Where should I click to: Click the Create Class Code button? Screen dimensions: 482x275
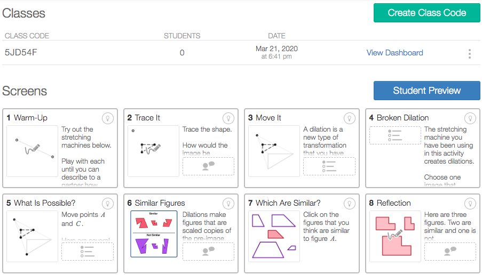tap(427, 13)
